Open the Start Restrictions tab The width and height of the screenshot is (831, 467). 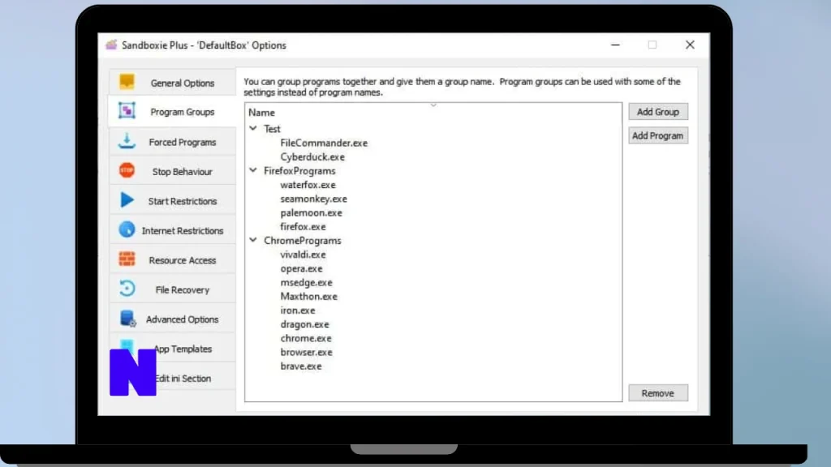(172, 201)
